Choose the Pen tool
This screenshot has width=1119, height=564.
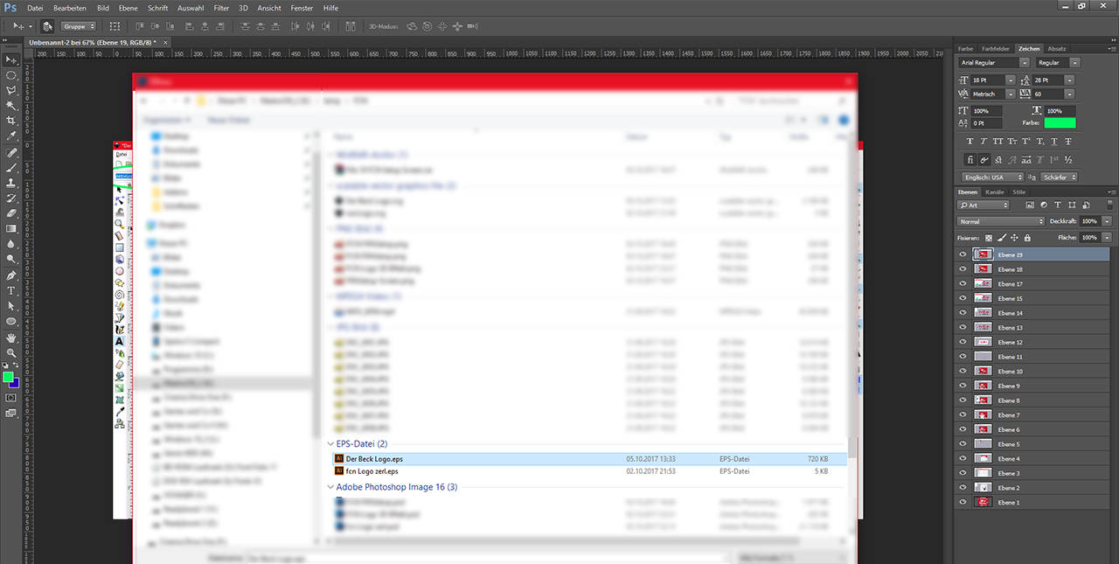(x=11, y=275)
